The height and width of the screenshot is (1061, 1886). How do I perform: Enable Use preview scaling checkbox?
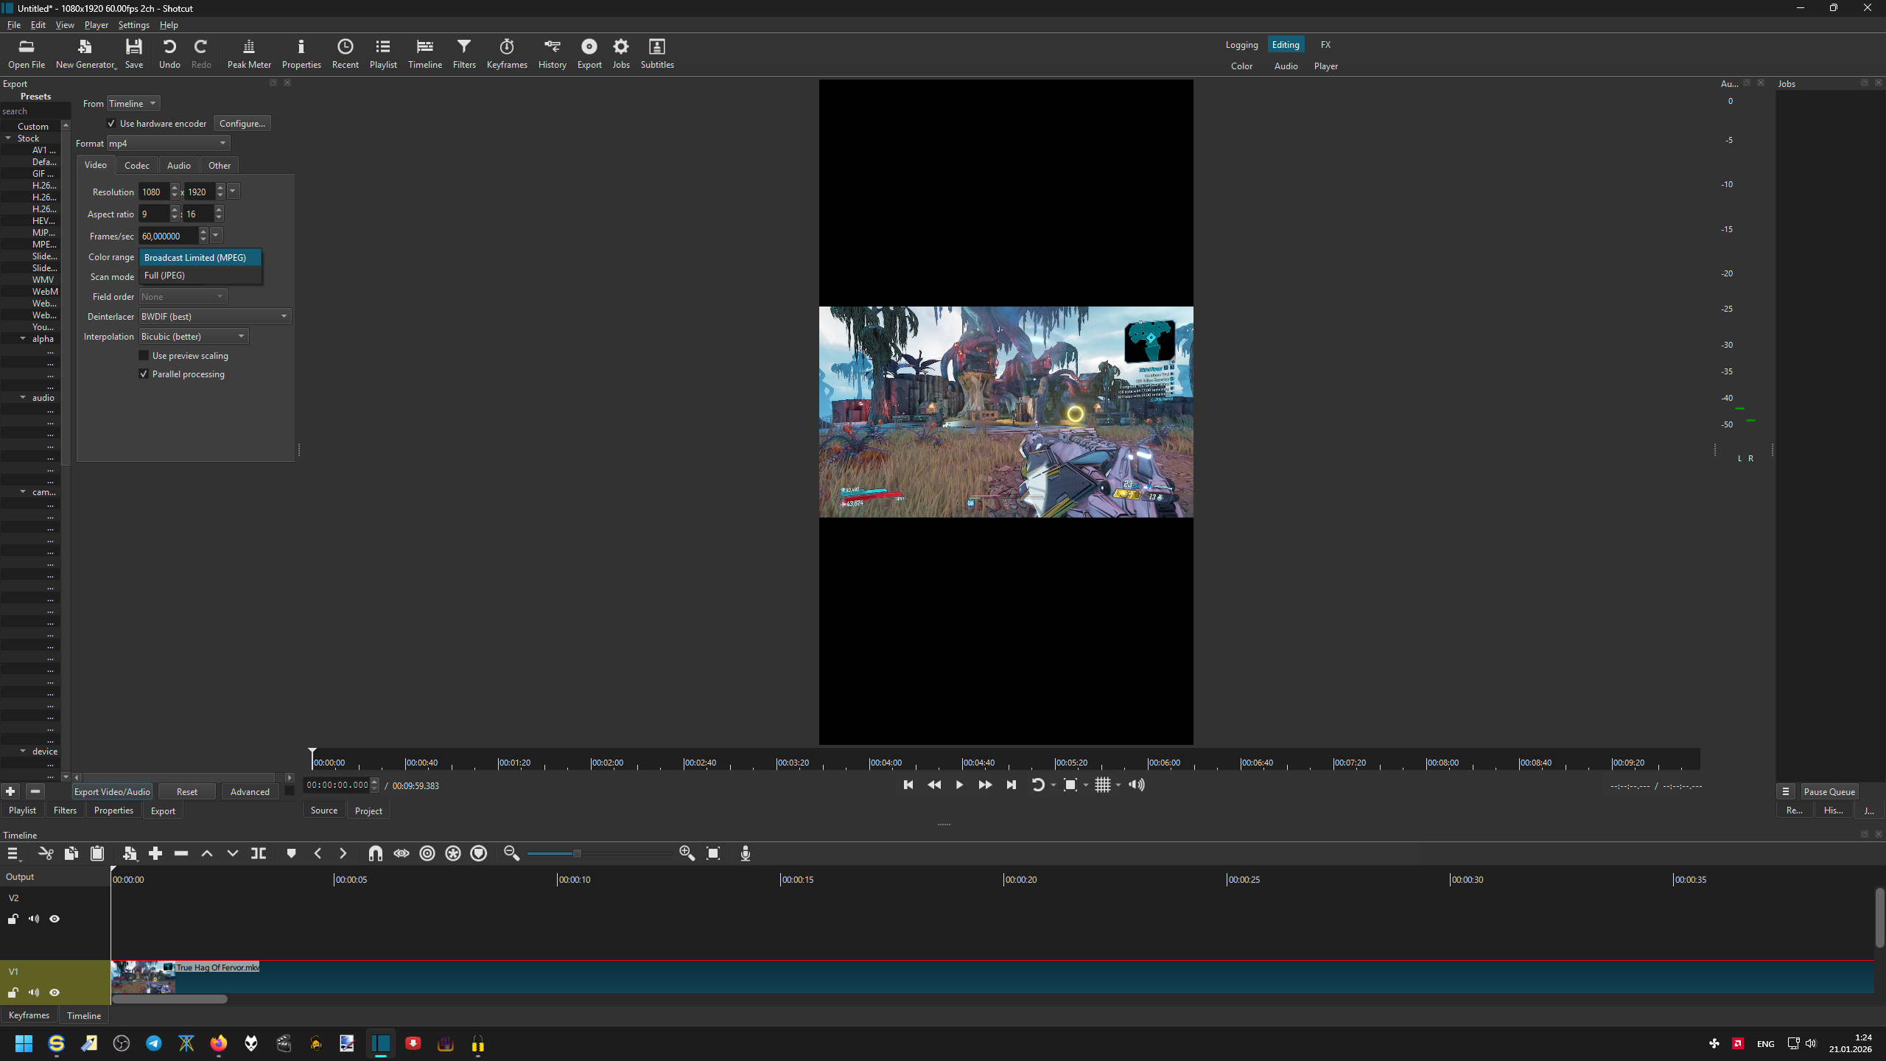click(144, 356)
